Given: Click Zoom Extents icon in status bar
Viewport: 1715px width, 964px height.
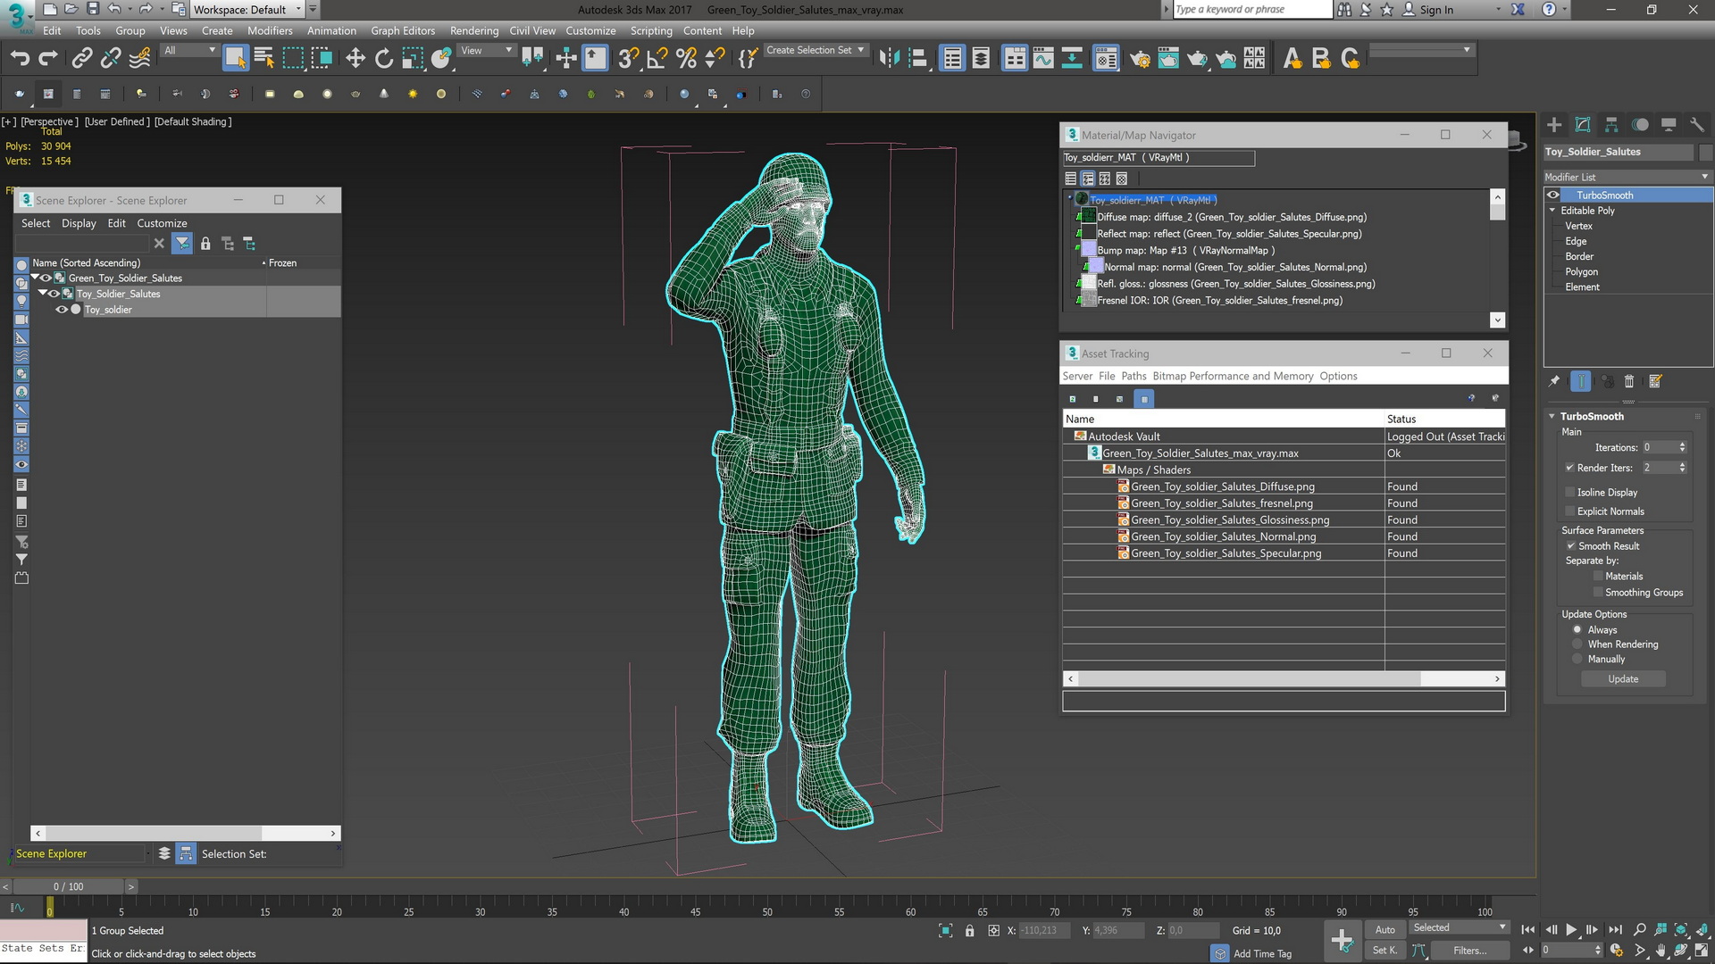Looking at the screenshot, I should (x=1680, y=929).
